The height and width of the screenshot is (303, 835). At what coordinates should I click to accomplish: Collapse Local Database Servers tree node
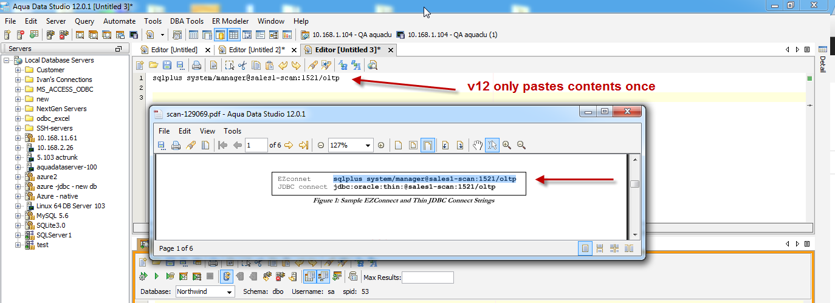[x=7, y=60]
